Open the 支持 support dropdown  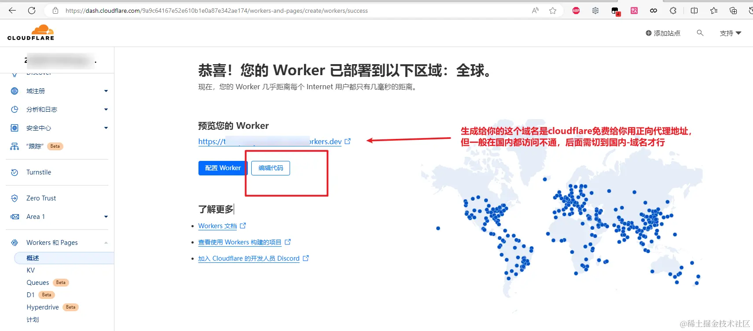(x=731, y=33)
